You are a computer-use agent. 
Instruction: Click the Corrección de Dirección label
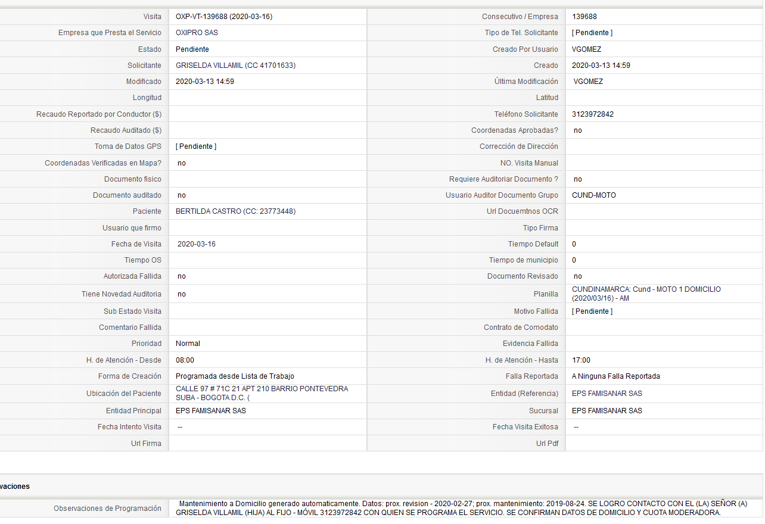click(519, 146)
